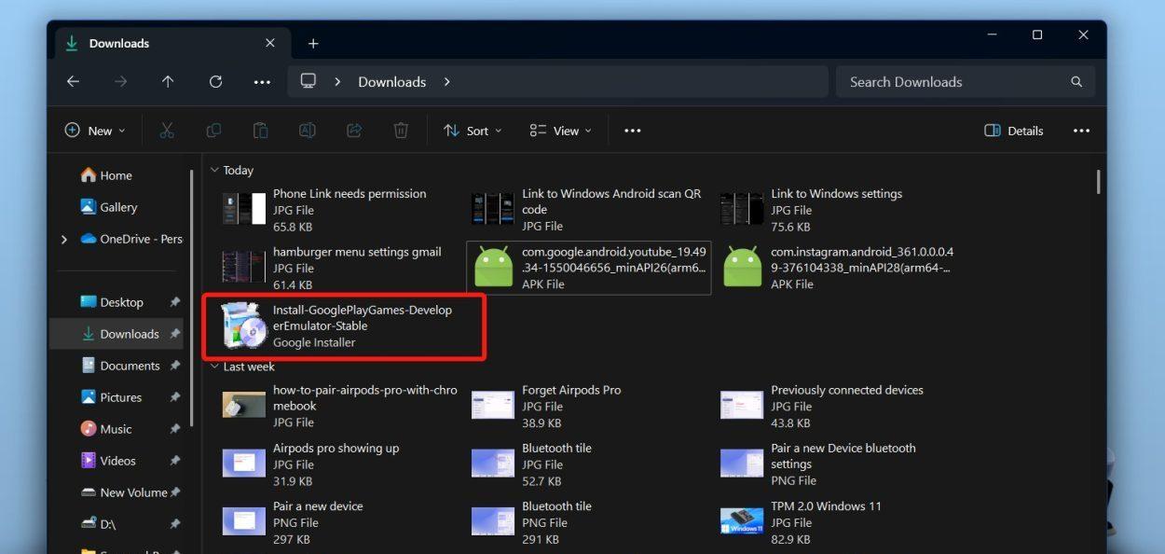The width and height of the screenshot is (1165, 554).
Task: Expand OneDrive tree node chevron
Action: [64, 240]
